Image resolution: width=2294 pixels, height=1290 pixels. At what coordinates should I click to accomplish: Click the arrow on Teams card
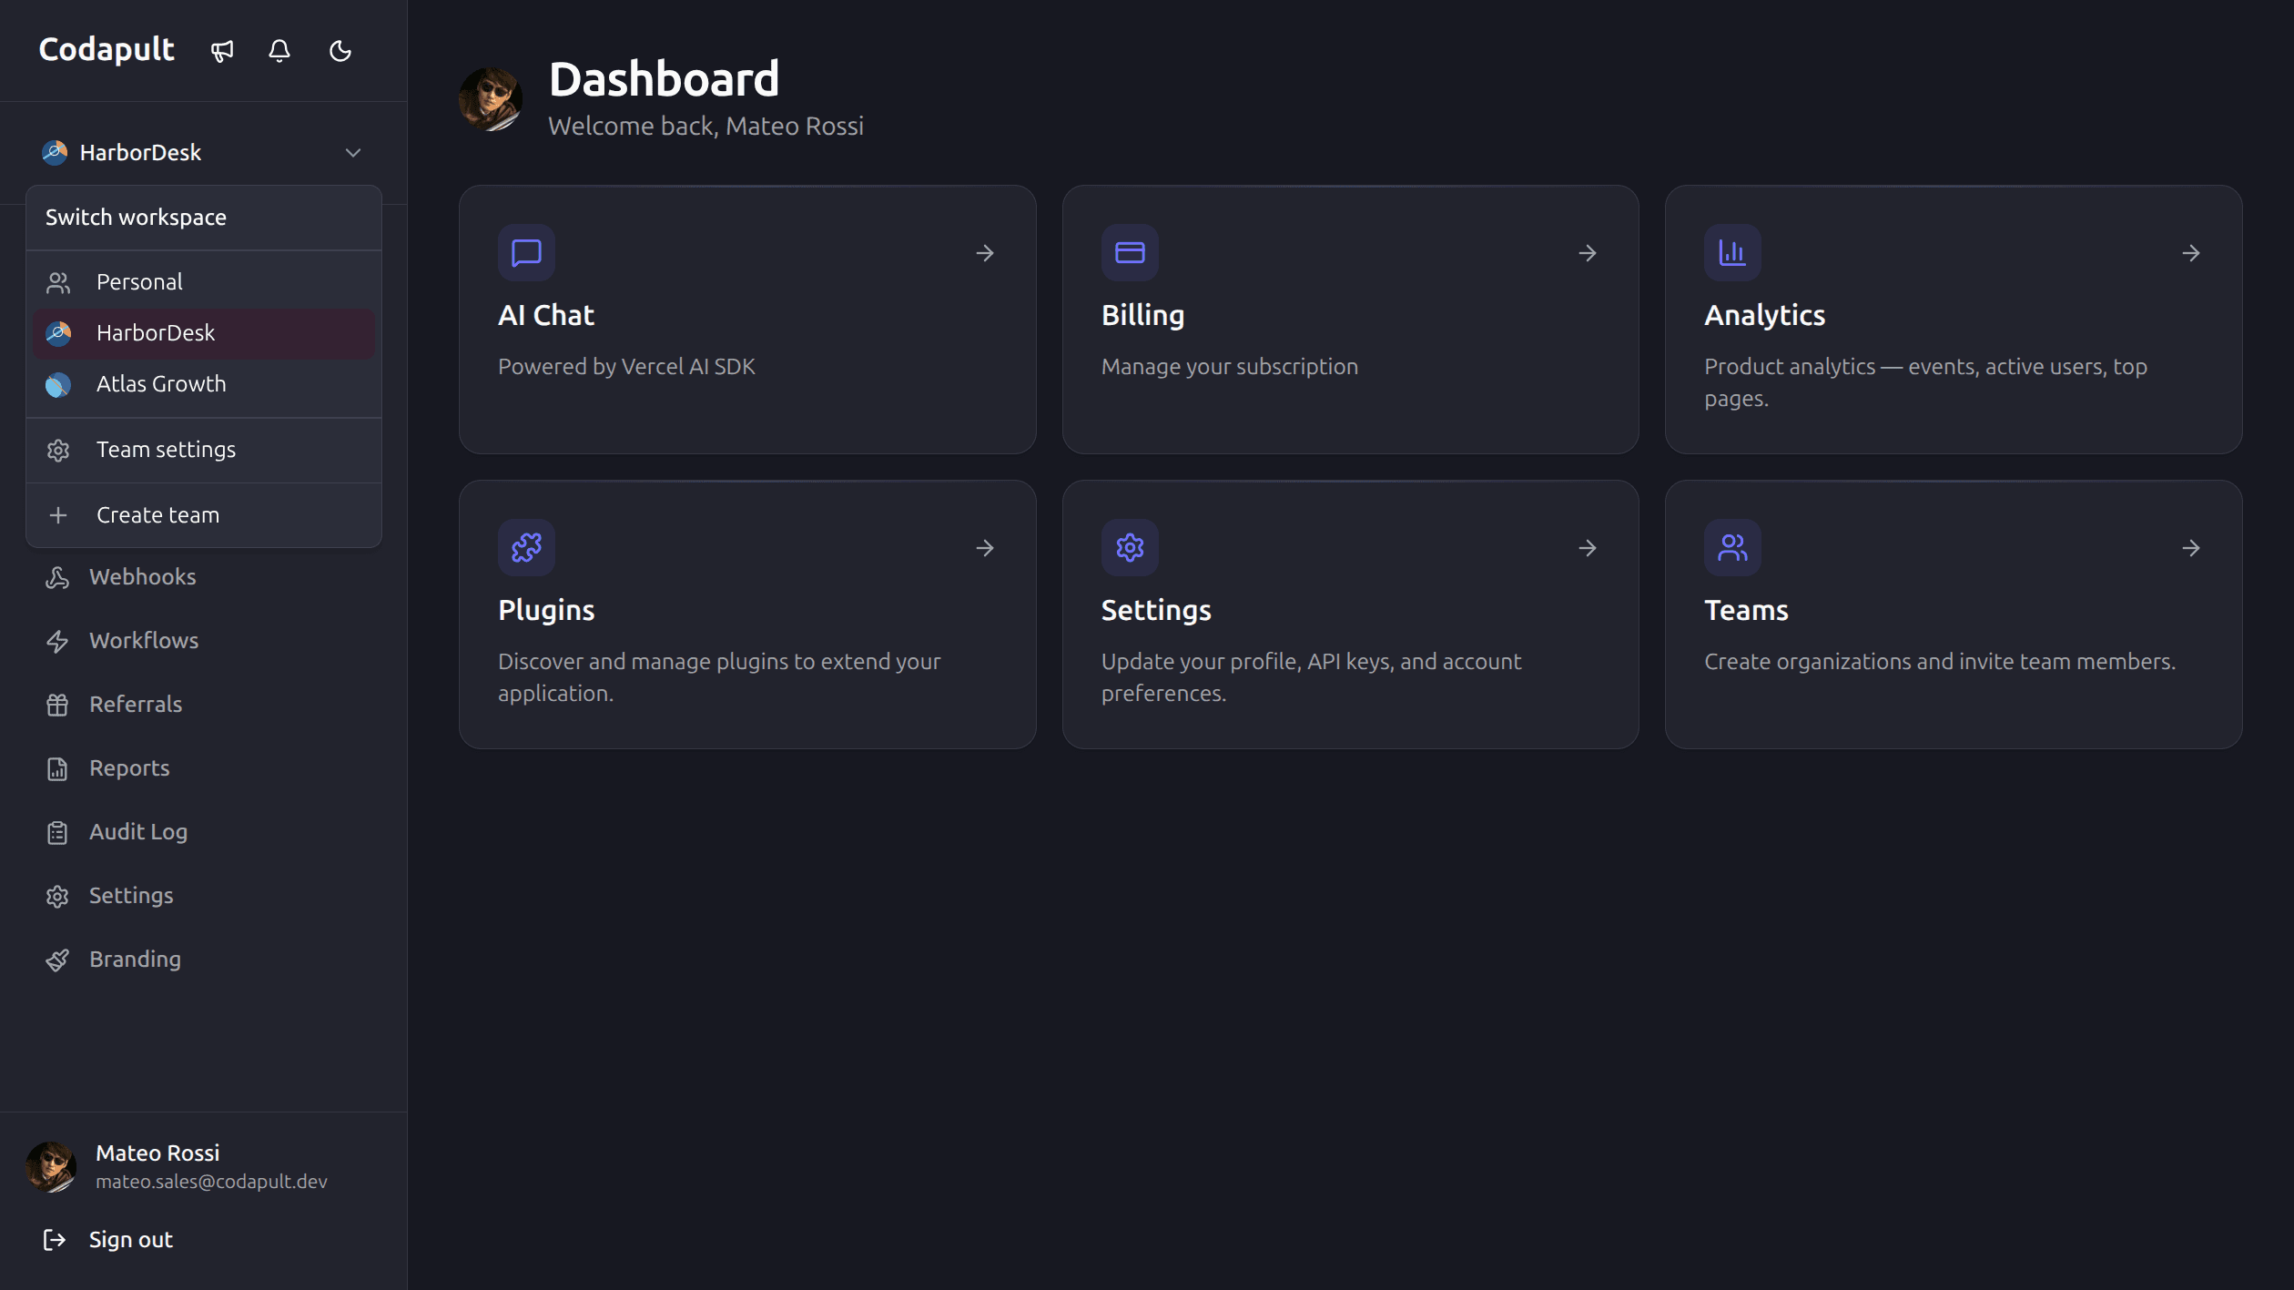coord(2191,548)
